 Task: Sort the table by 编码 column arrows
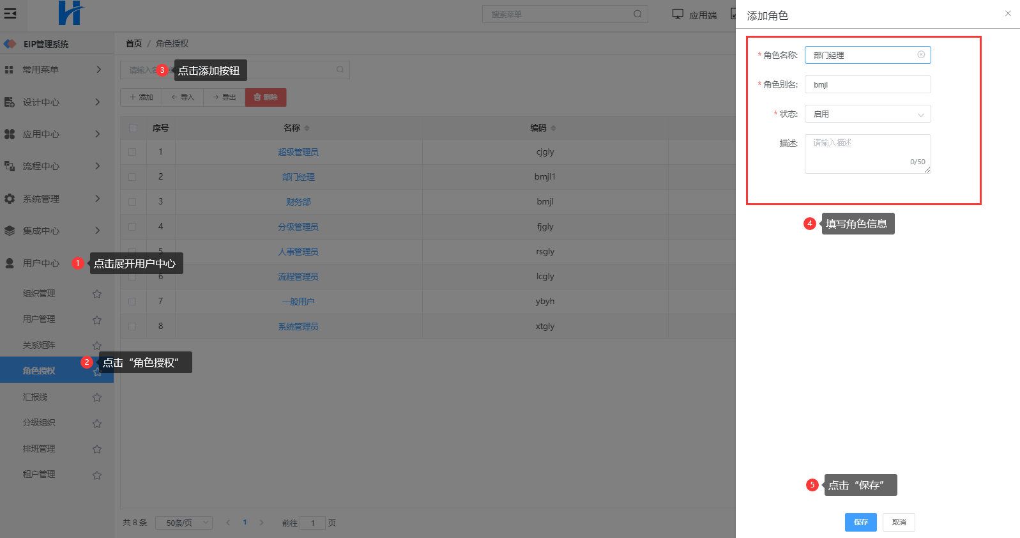point(553,128)
